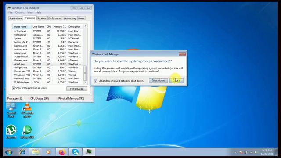The width and height of the screenshot is (281, 158).
Task: Switch to the Users tab
Action: point(81,18)
